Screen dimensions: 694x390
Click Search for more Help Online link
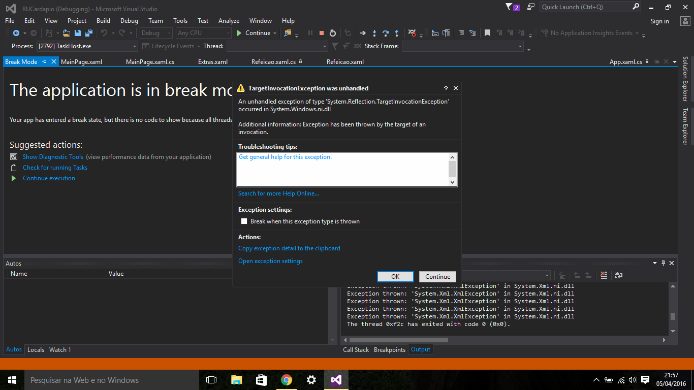[278, 193]
